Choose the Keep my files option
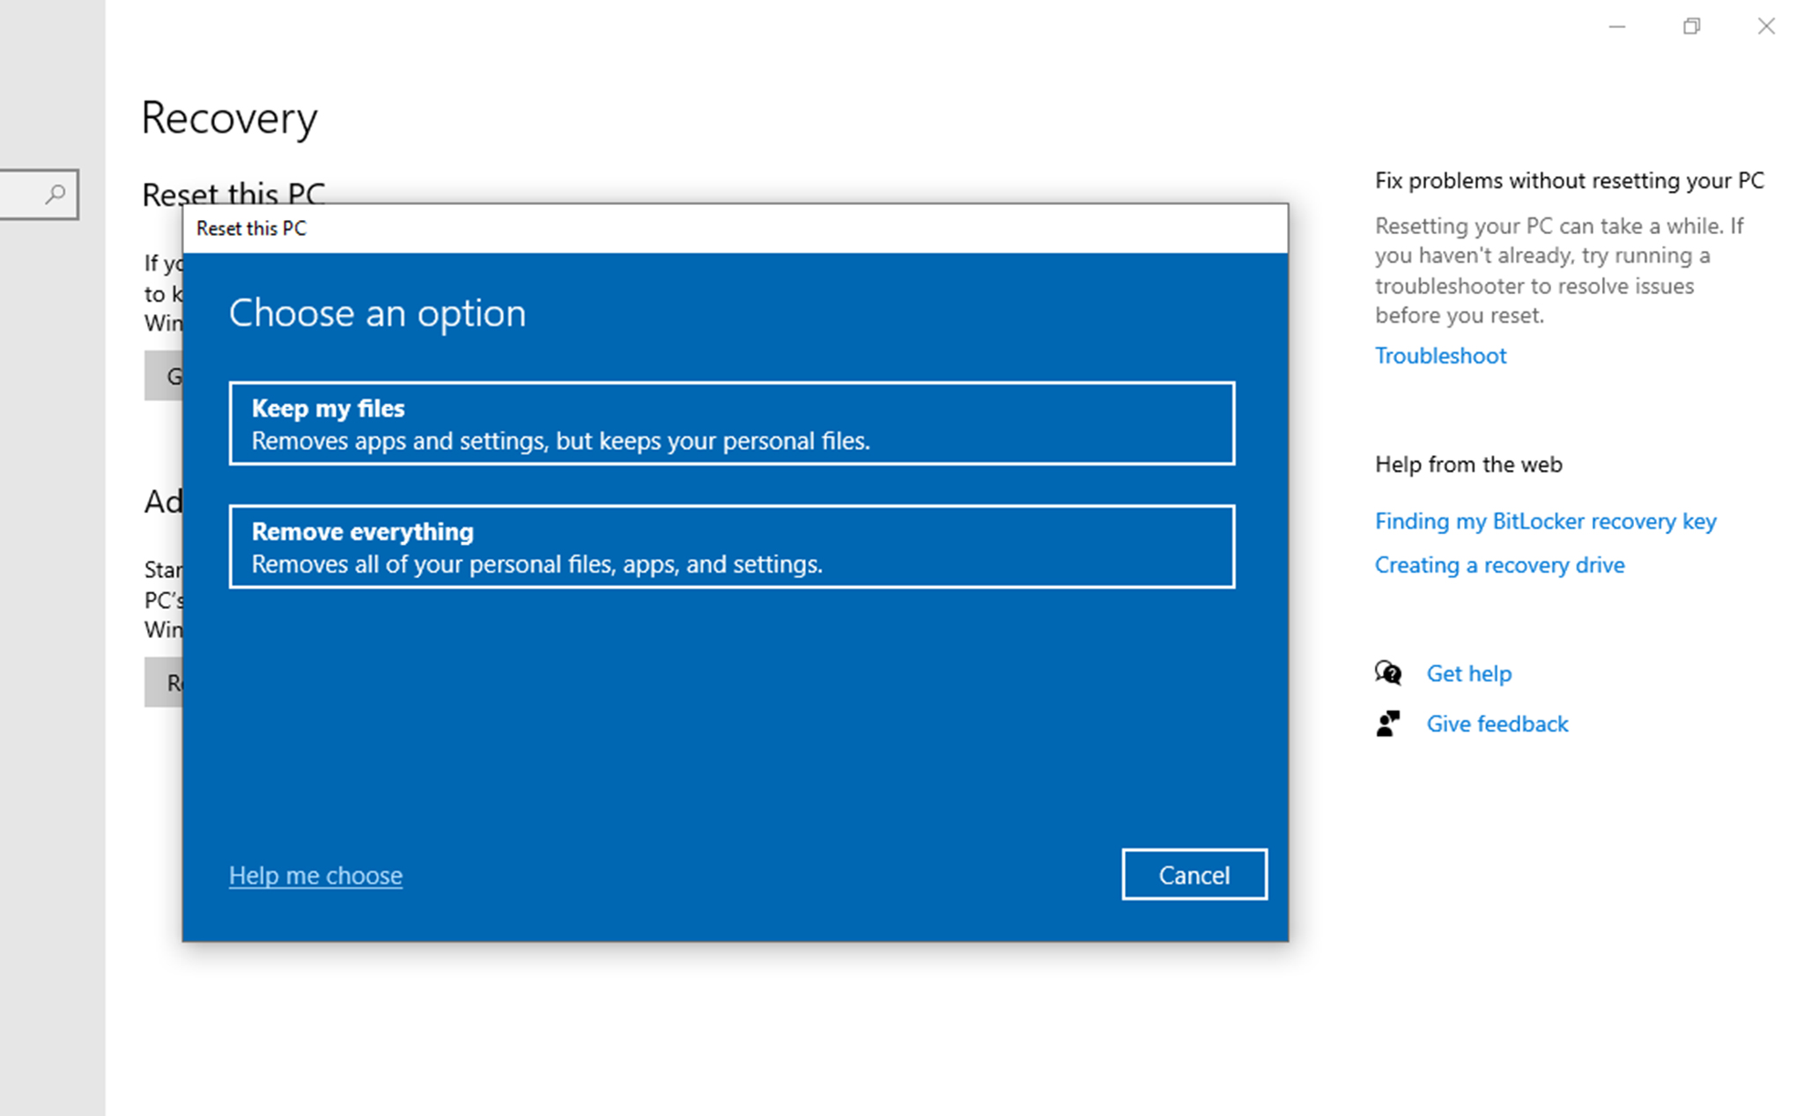Image resolution: width=1804 pixels, height=1116 pixels. (731, 423)
